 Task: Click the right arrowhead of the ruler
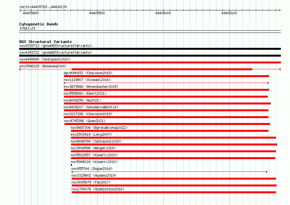pyautogui.click(x=280, y=10)
